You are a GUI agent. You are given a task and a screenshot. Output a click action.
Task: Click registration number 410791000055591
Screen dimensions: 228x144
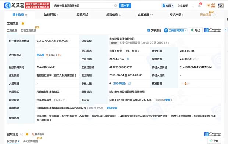click(121, 67)
